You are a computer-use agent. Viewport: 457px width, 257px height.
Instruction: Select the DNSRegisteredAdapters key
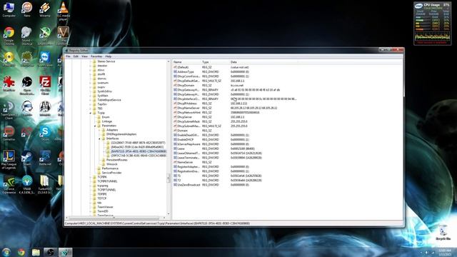[121, 134]
